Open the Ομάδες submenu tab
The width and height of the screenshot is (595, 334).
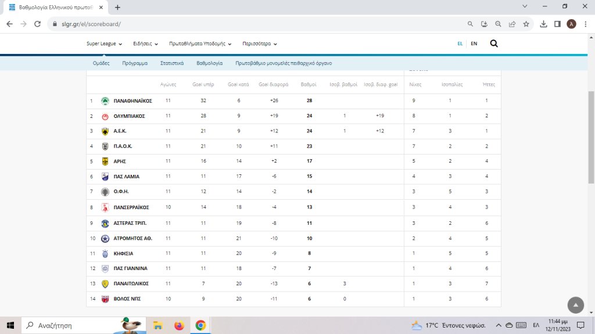coord(101,63)
